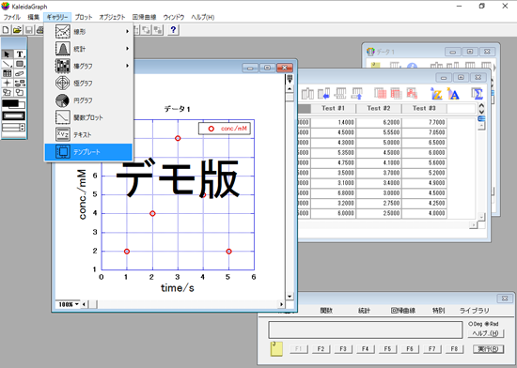The image size is (517, 368).
Task: Expand the 棒グラフ submenu
Action: (88, 66)
